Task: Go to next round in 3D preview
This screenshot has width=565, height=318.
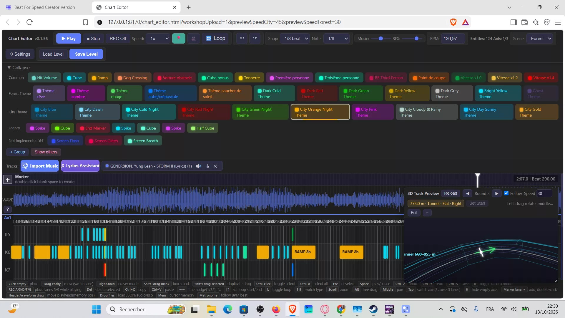Action: [x=496, y=193]
